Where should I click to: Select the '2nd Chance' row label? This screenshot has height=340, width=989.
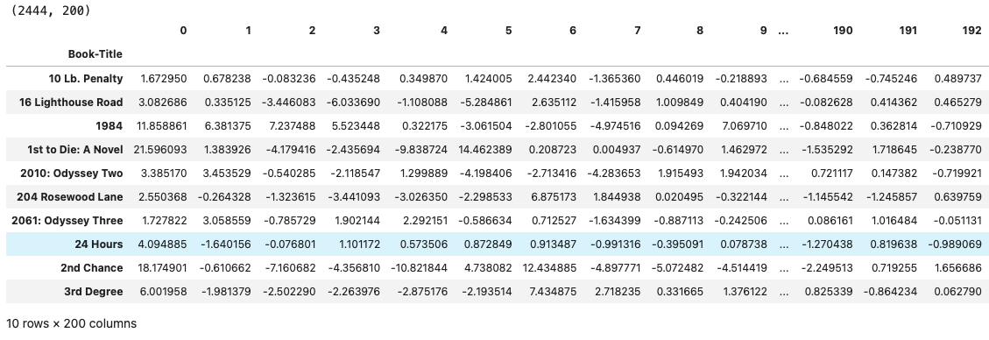pyautogui.click(x=91, y=268)
